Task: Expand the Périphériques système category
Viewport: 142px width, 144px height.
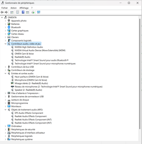Action: (5, 139)
